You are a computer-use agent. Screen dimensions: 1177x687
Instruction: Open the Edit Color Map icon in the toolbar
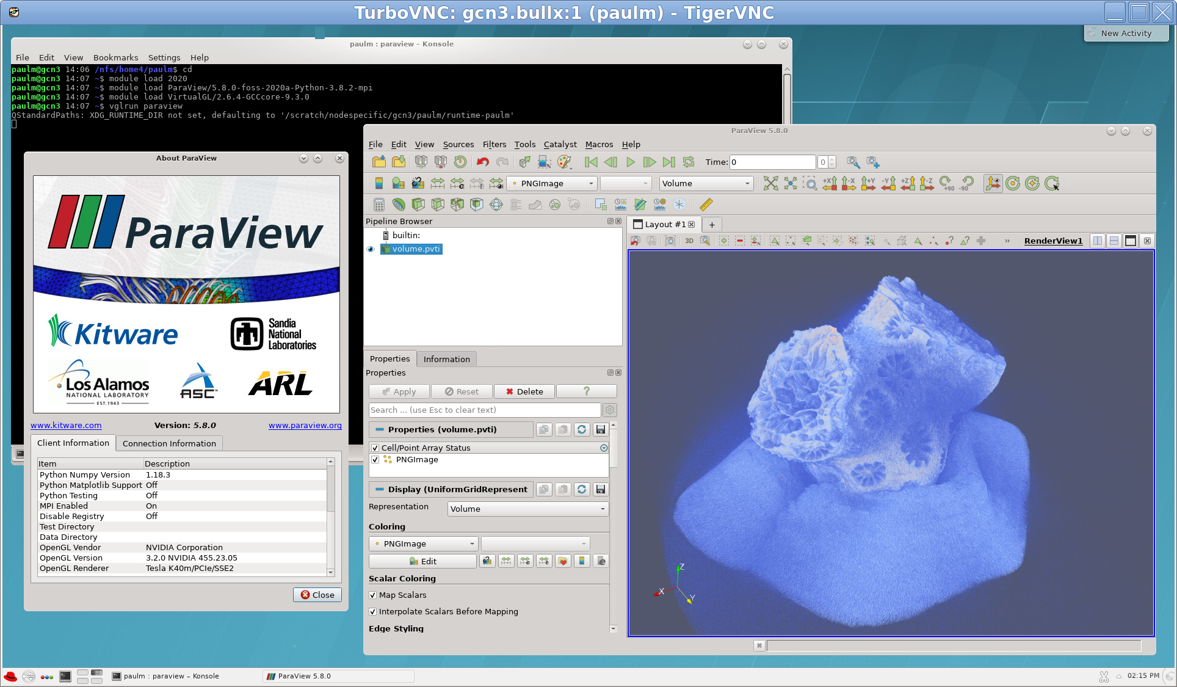[398, 183]
